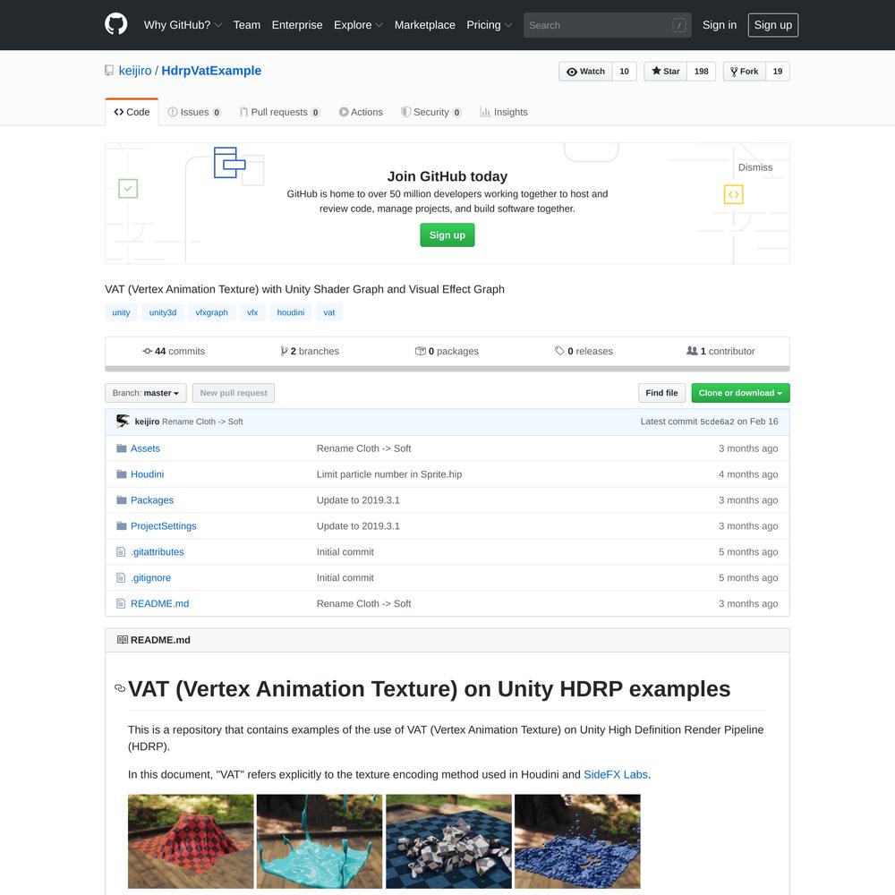Open the Marketplace page
895x895 pixels.
[424, 25]
